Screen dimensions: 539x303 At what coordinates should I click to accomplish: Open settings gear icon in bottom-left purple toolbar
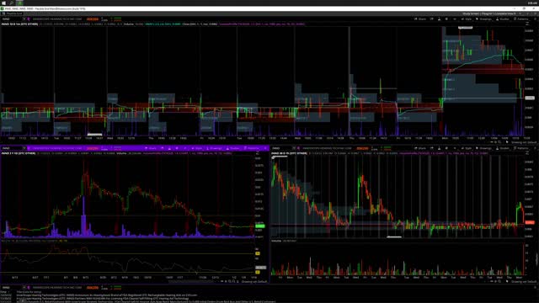click(177, 148)
